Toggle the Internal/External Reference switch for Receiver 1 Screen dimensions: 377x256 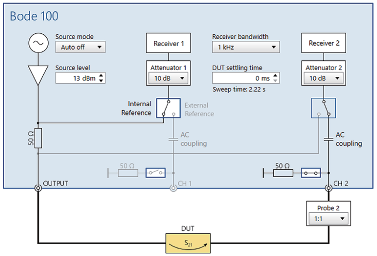168,108
